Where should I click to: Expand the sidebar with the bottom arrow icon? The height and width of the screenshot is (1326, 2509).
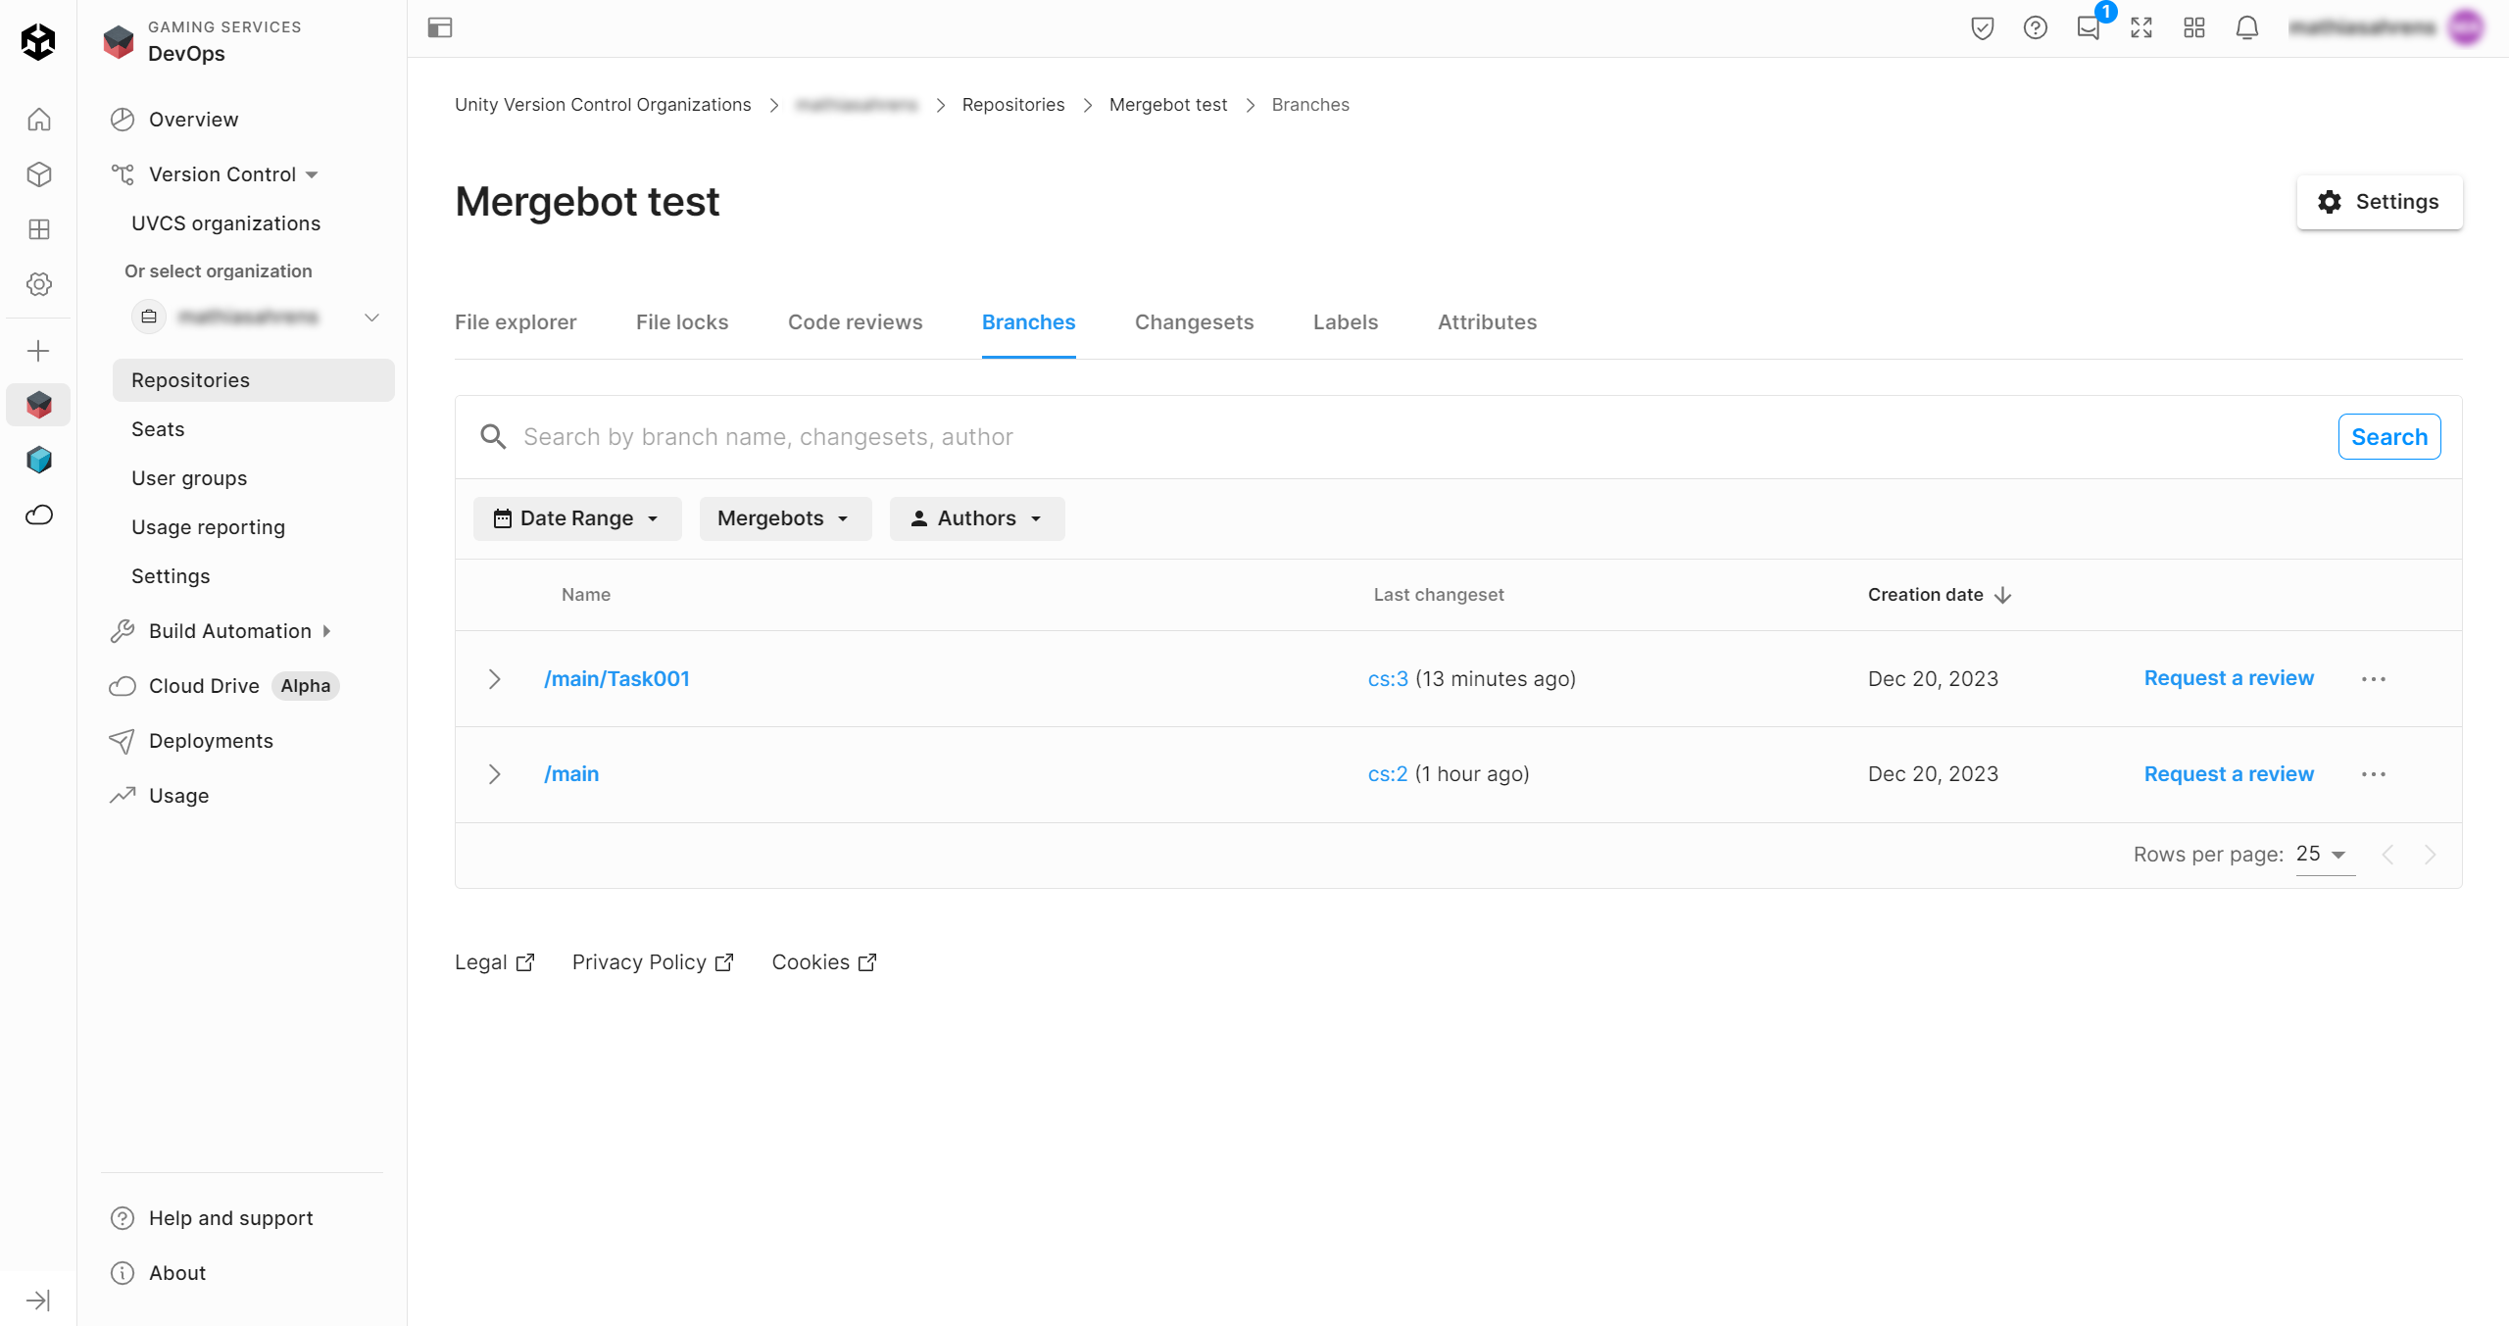(38, 1300)
